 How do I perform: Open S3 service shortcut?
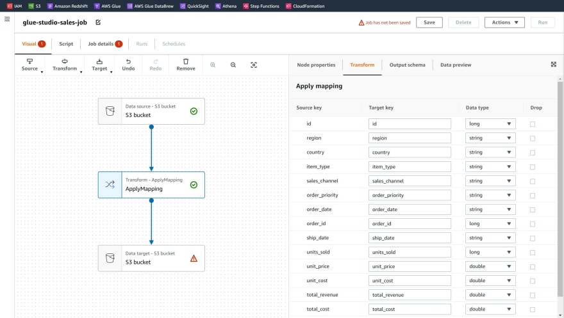point(35,6)
